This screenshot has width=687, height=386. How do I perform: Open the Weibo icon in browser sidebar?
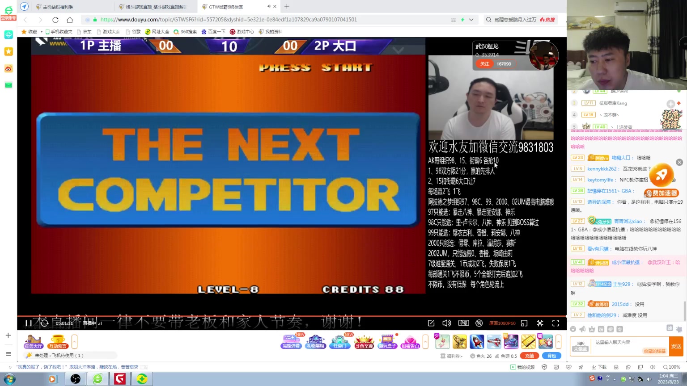(8, 68)
